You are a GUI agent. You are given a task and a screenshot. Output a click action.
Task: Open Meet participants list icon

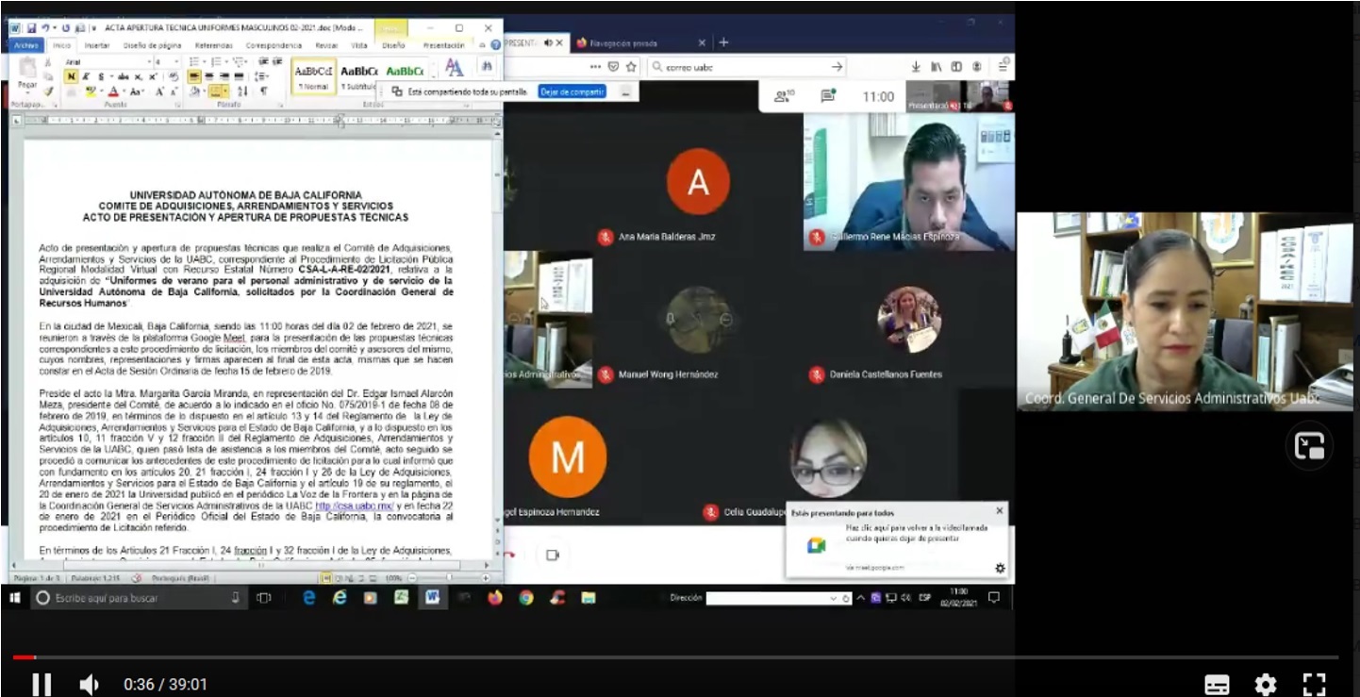pos(783,96)
